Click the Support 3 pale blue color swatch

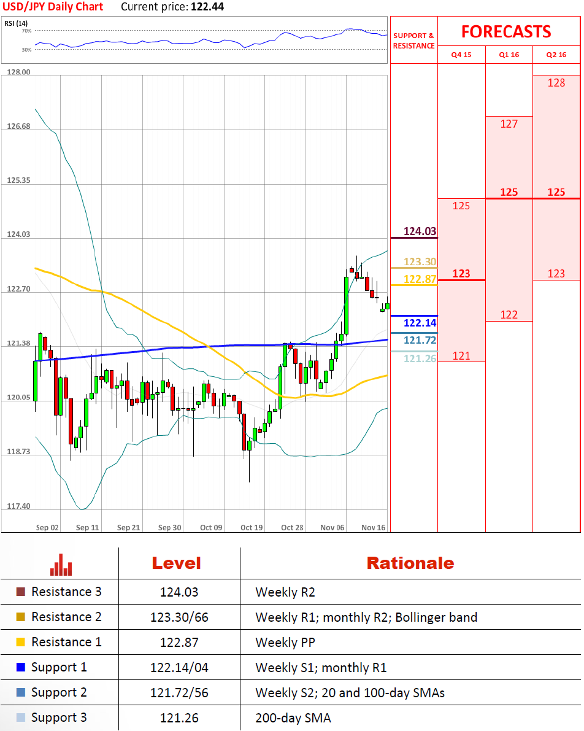tap(20, 717)
